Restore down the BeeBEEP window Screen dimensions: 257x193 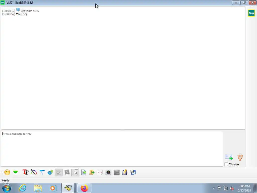(x=244, y=3)
